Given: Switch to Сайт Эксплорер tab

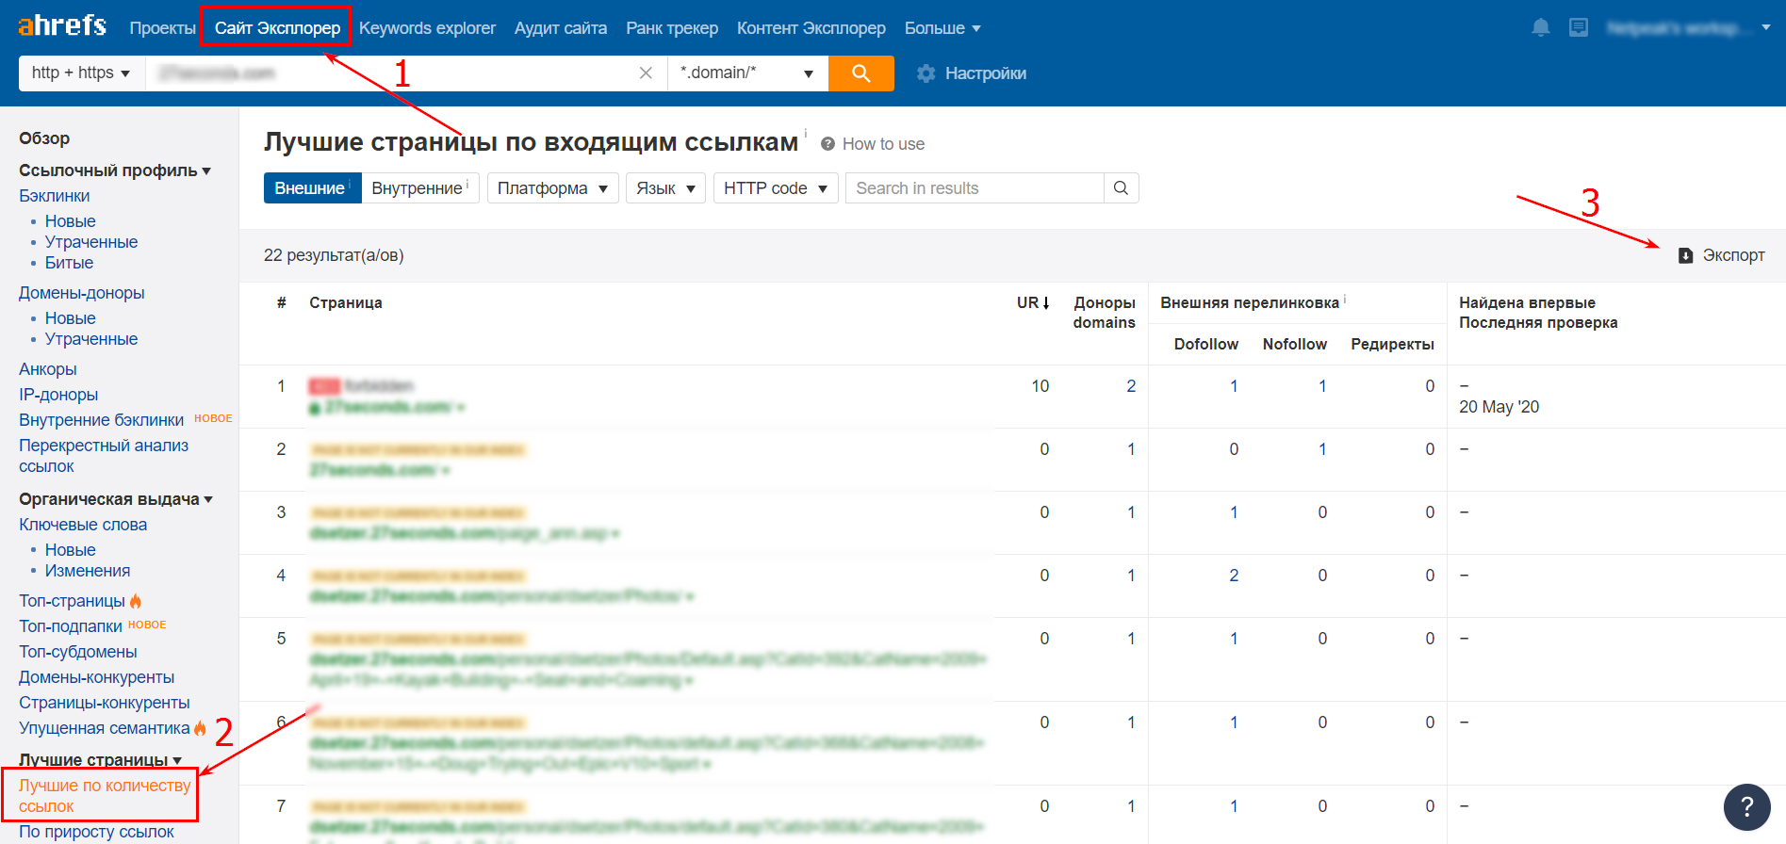Looking at the screenshot, I should [277, 27].
